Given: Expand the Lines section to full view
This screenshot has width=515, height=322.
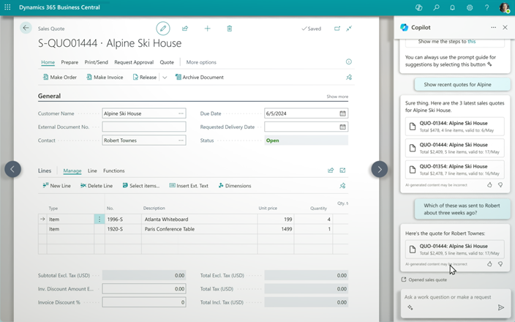Looking at the screenshot, I should coord(342,171).
